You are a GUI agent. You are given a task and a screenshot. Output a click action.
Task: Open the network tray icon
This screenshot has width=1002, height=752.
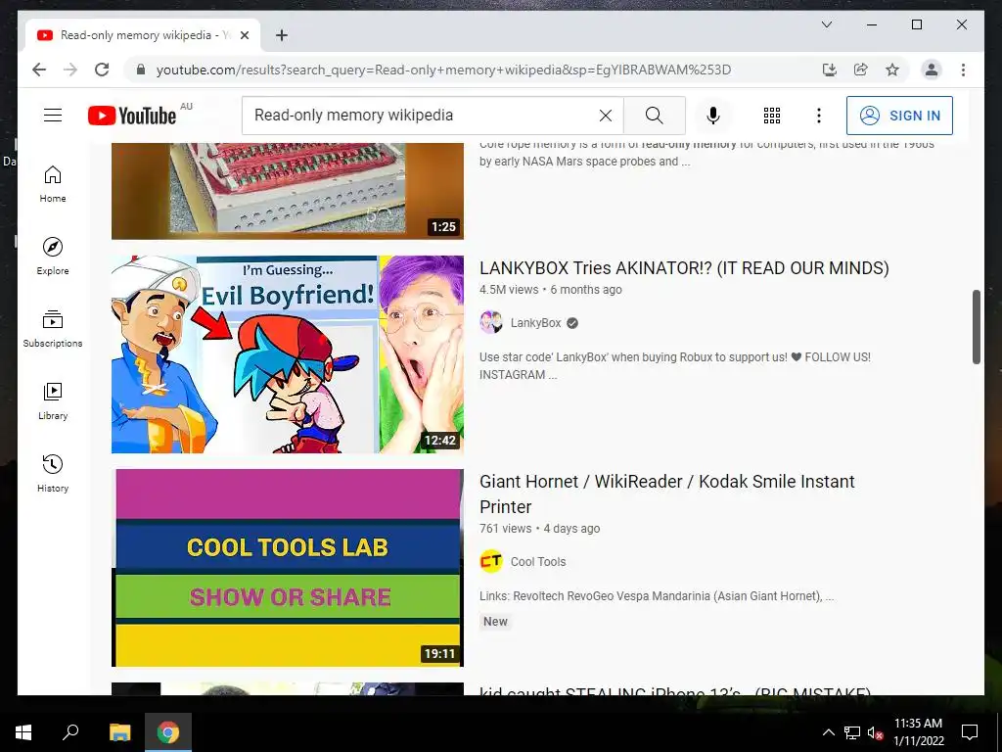tap(852, 732)
